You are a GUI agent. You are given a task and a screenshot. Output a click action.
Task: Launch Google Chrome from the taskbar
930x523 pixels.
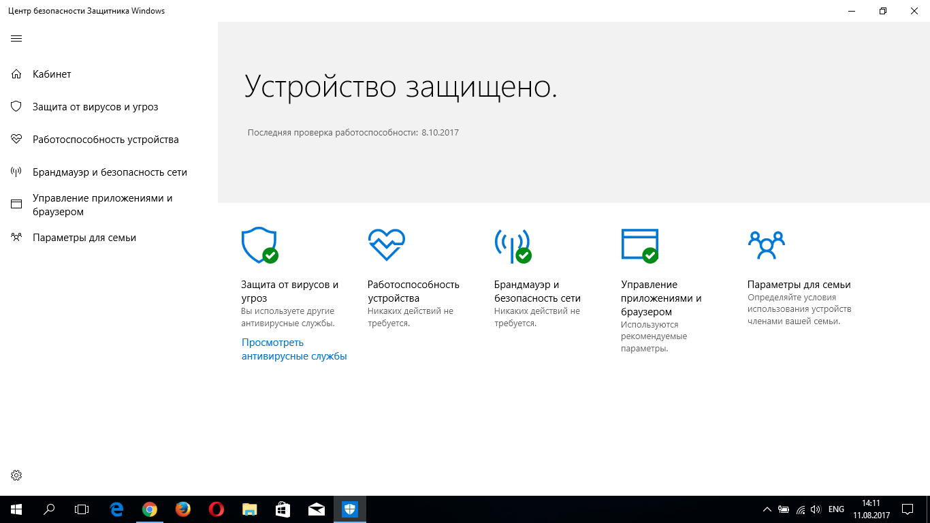tap(150, 509)
